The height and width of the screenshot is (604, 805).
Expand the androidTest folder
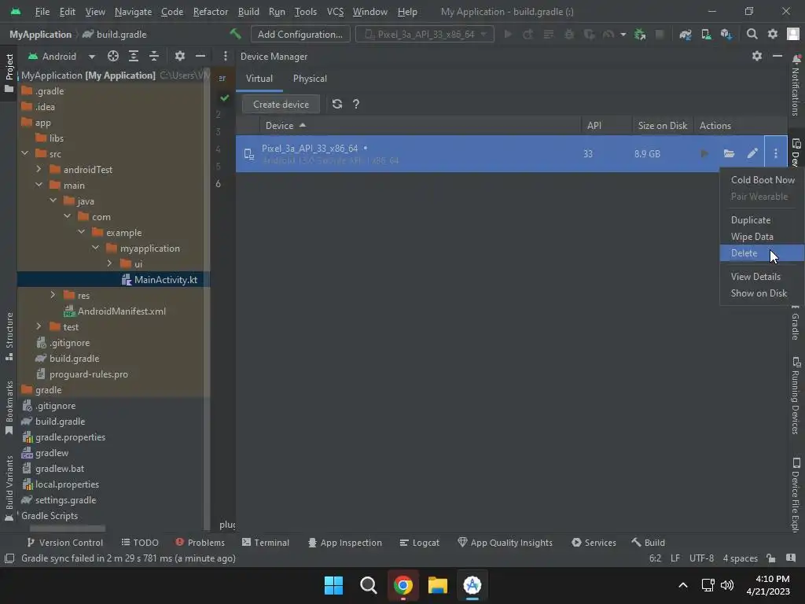(x=39, y=169)
